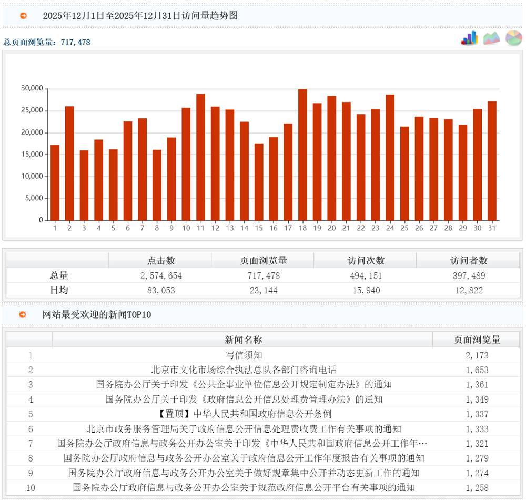Click the bar for day 24
The image size is (526, 502).
coord(390,157)
